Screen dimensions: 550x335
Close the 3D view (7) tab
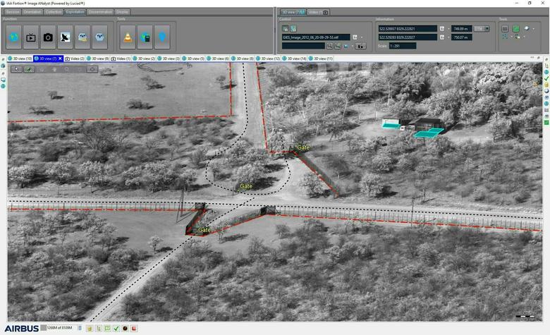(x=61, y=59)
